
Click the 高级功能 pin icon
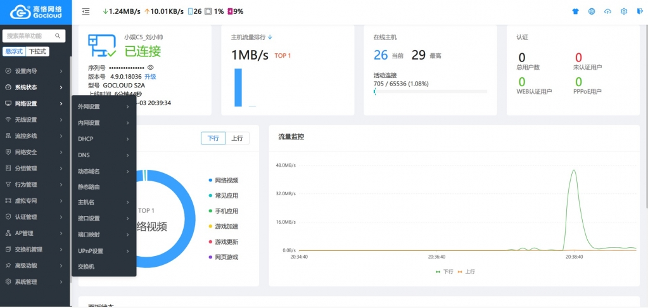pyautogui.click(x=8, y=266)
